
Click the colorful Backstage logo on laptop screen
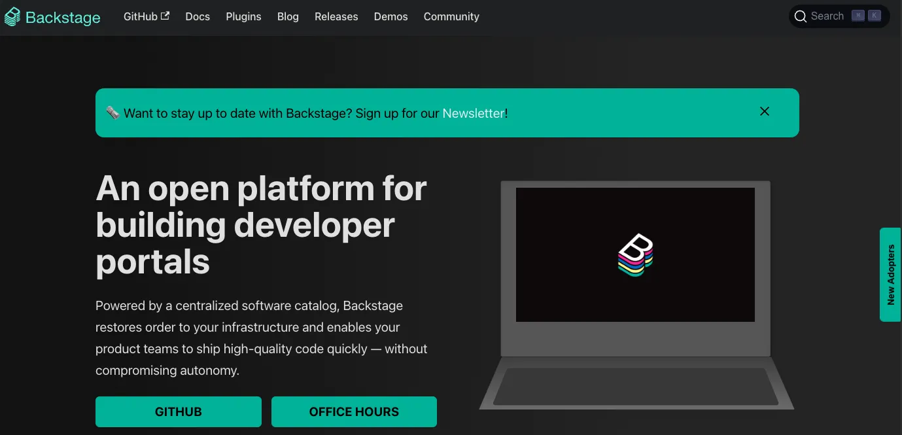tap(635, 254)
